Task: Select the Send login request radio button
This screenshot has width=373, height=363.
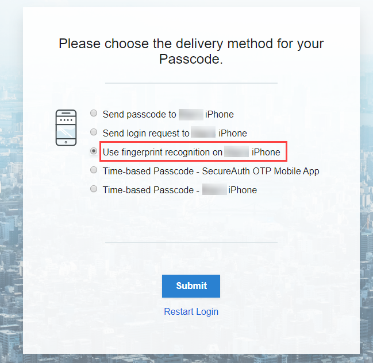Action: (94, 132)
